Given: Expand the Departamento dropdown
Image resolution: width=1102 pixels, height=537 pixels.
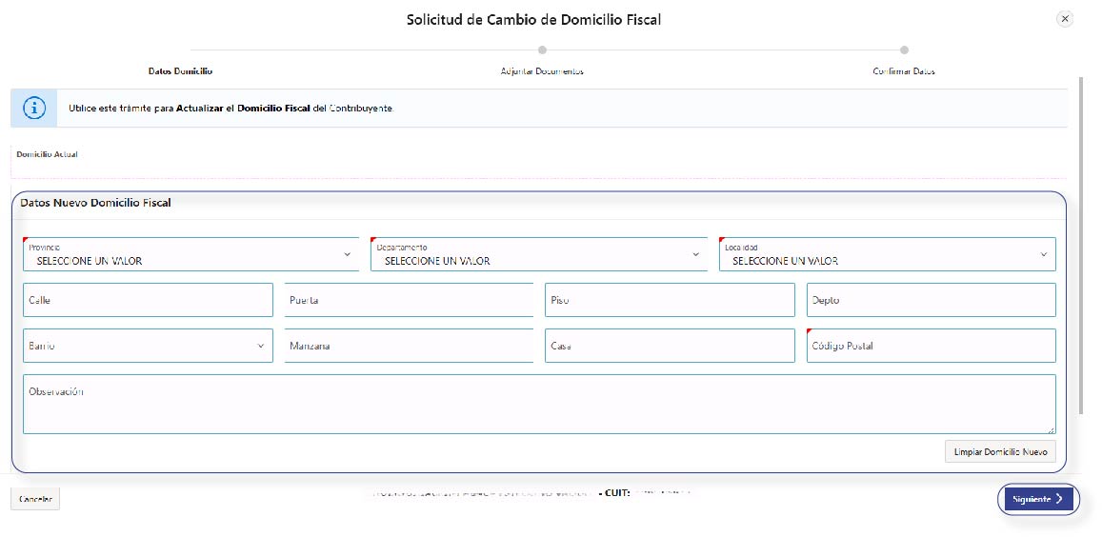Looking at the screenshot, I should pyautogui.click(x=538, y=254).
